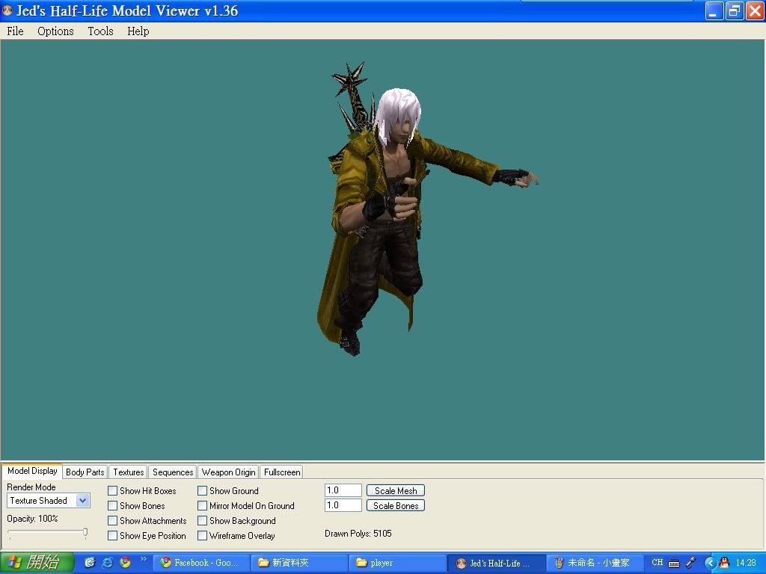The width and height of the screenshot is (766, 574).
Task: Launch Chrome from quick launch bar
Action: [x=125, y=563]
